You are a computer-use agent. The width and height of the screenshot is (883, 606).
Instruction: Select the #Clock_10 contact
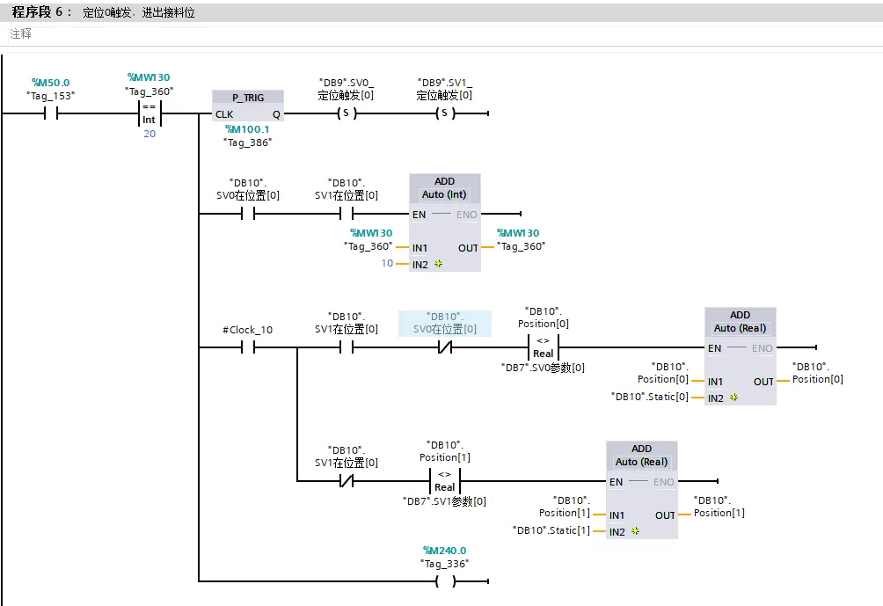[248, 347]
